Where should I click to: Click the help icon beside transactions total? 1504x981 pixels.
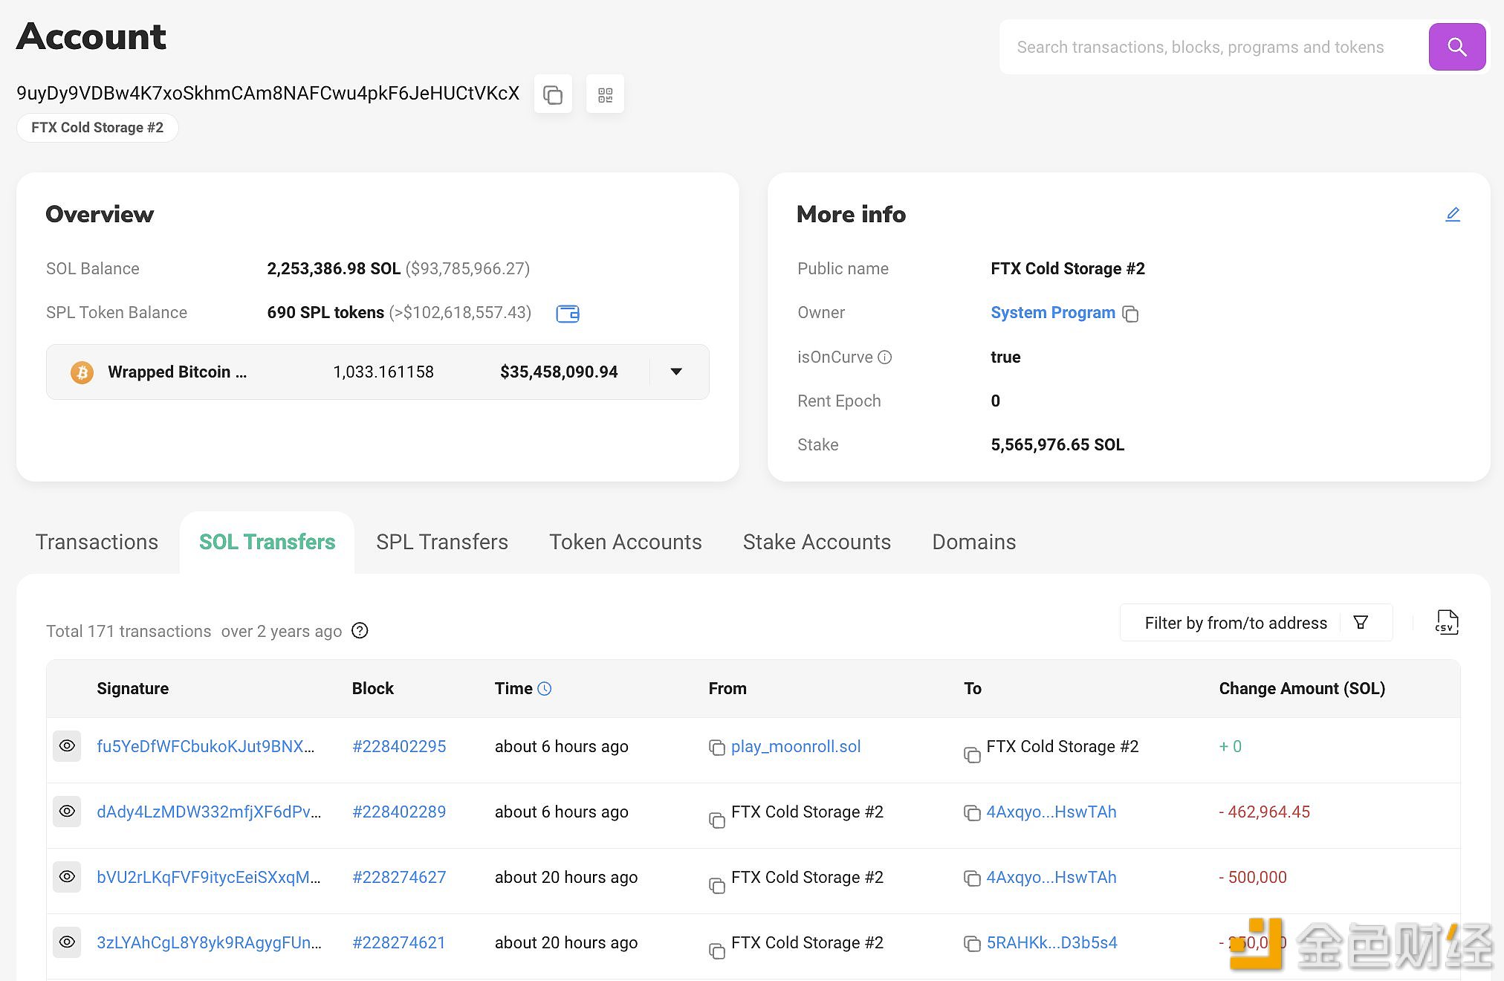360,631
